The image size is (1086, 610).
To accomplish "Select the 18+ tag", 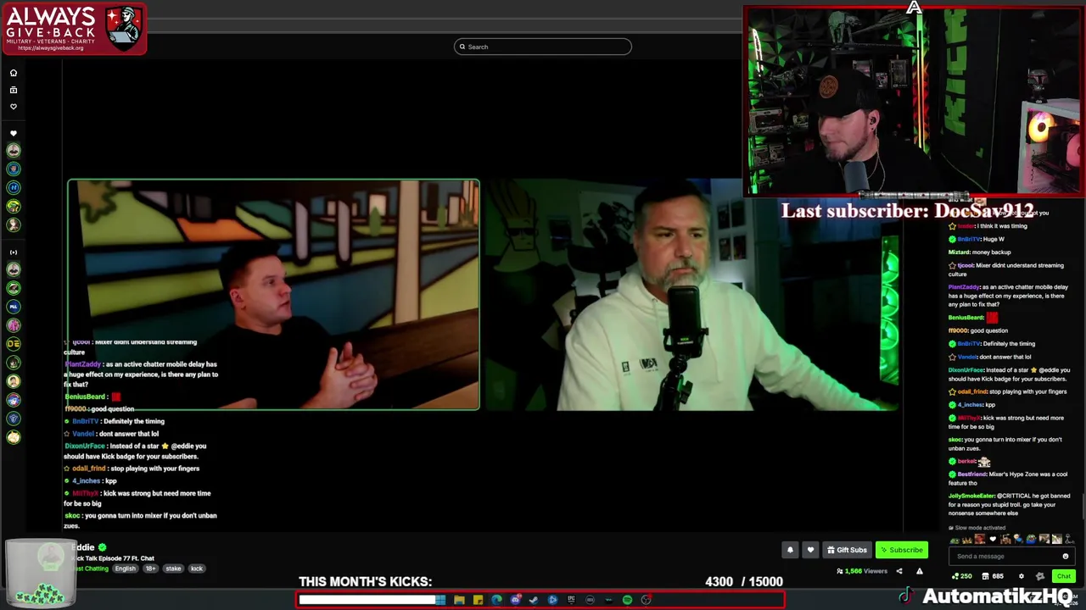I will click(x=150, y=568).
